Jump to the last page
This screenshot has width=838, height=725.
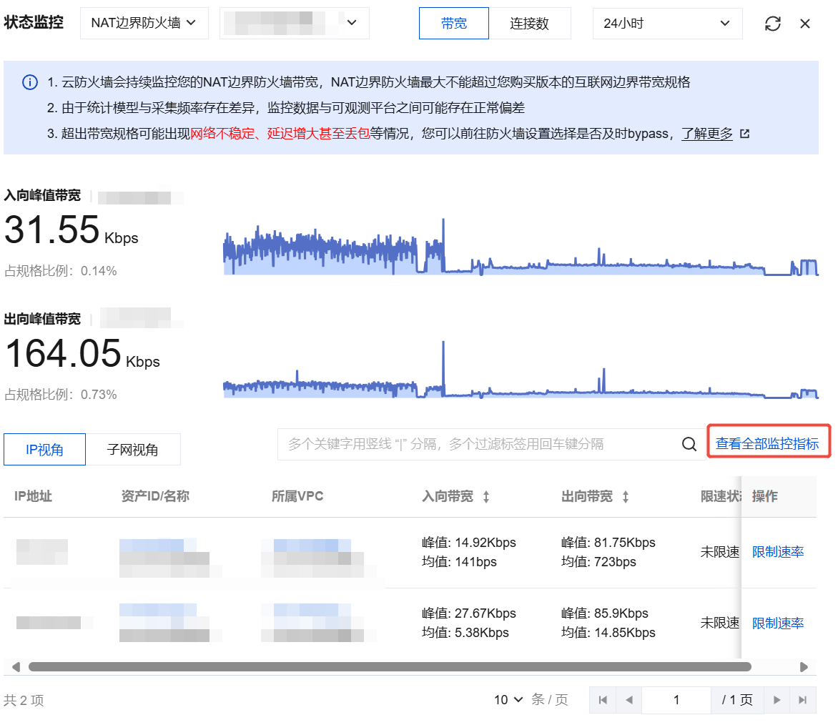coord(802,700)
